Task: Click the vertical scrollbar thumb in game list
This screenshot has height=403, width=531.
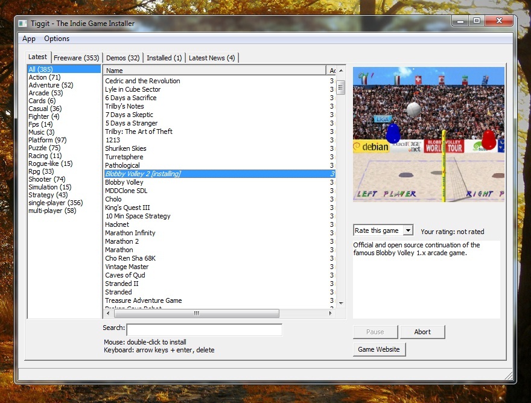Action: coord(341,87)
